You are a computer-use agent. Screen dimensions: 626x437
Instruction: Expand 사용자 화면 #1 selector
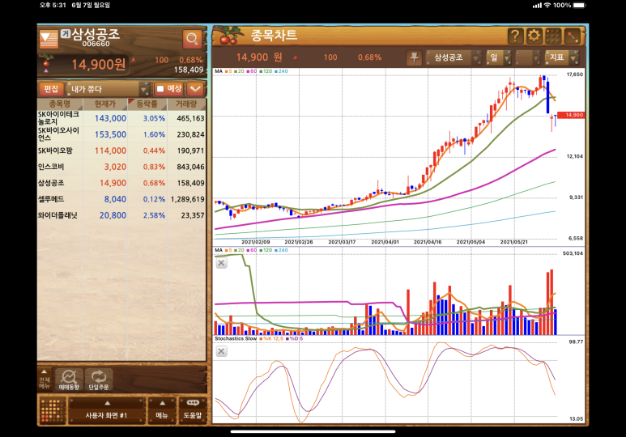(x=106, y=410)
